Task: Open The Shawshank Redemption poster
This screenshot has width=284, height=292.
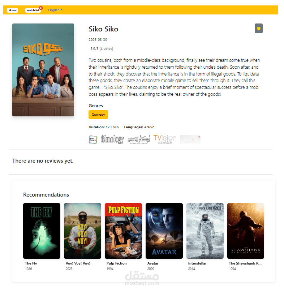Action: 246,231
